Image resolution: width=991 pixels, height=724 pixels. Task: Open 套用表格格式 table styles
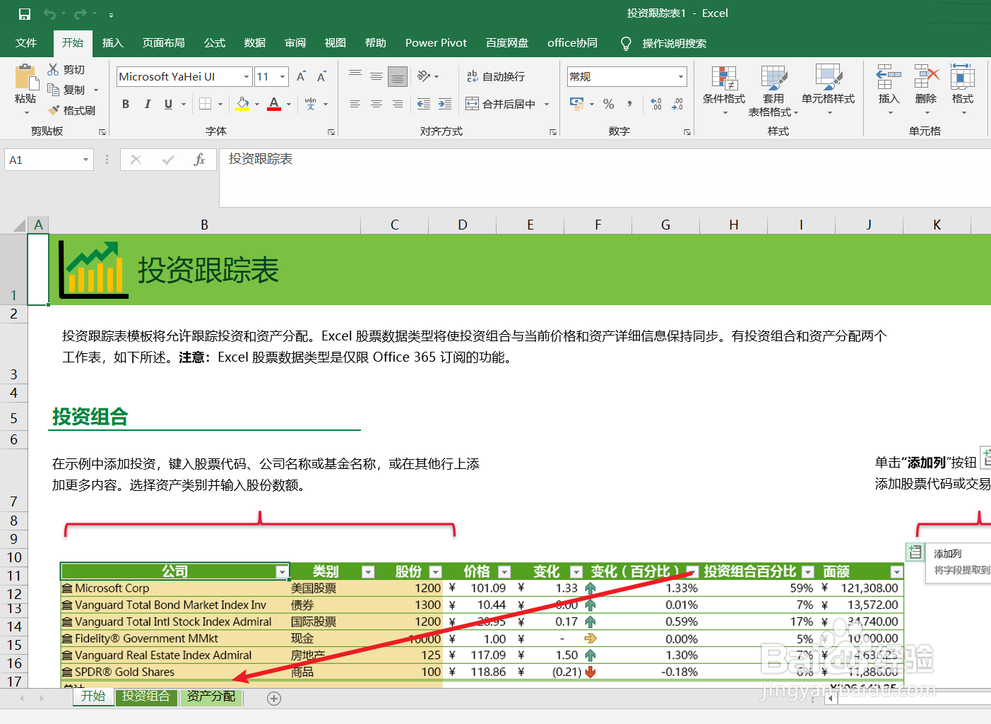point(773,90)
